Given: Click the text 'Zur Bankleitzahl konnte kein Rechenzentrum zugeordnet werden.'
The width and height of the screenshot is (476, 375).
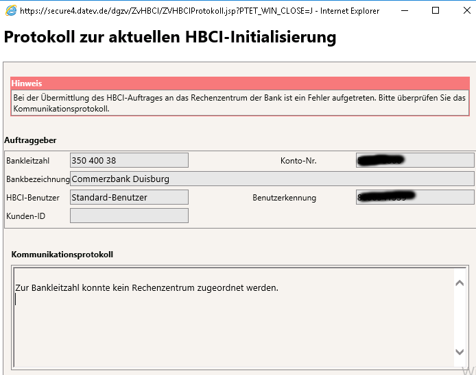Looking at the screenshot, I should point(147,288).
